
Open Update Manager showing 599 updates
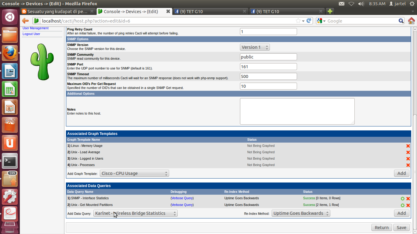click(10, 179)
